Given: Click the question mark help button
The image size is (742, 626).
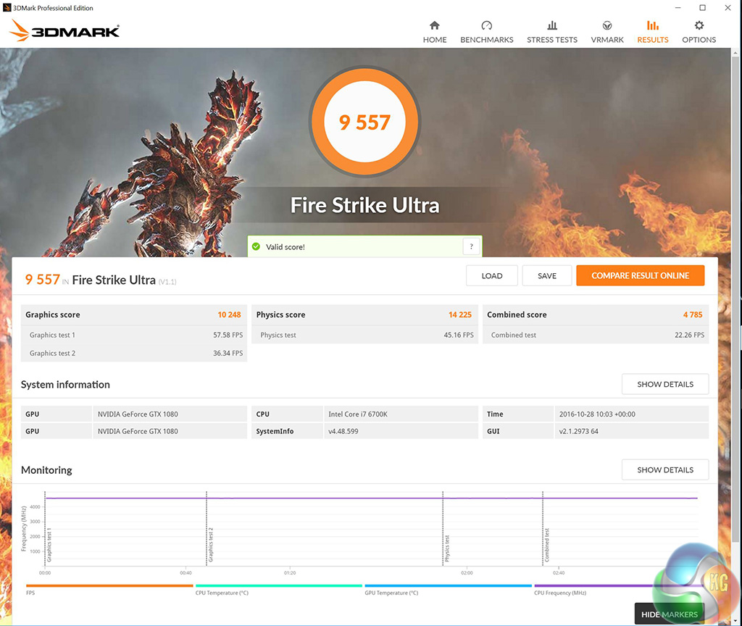Looking at the screenshot, I should 472,247.
